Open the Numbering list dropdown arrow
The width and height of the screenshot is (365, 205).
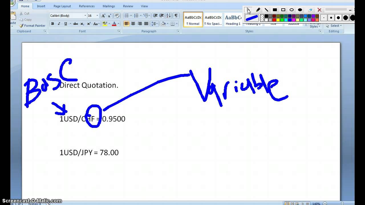[141, 16]
